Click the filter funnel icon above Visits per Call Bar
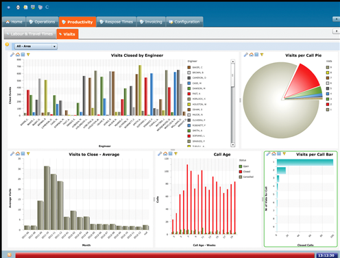This screenshot has height=258, width=340. pyautogui.click(x=284, y=154)
